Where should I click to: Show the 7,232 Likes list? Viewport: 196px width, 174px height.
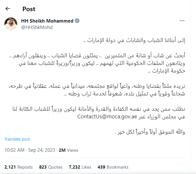click(80, 167)
